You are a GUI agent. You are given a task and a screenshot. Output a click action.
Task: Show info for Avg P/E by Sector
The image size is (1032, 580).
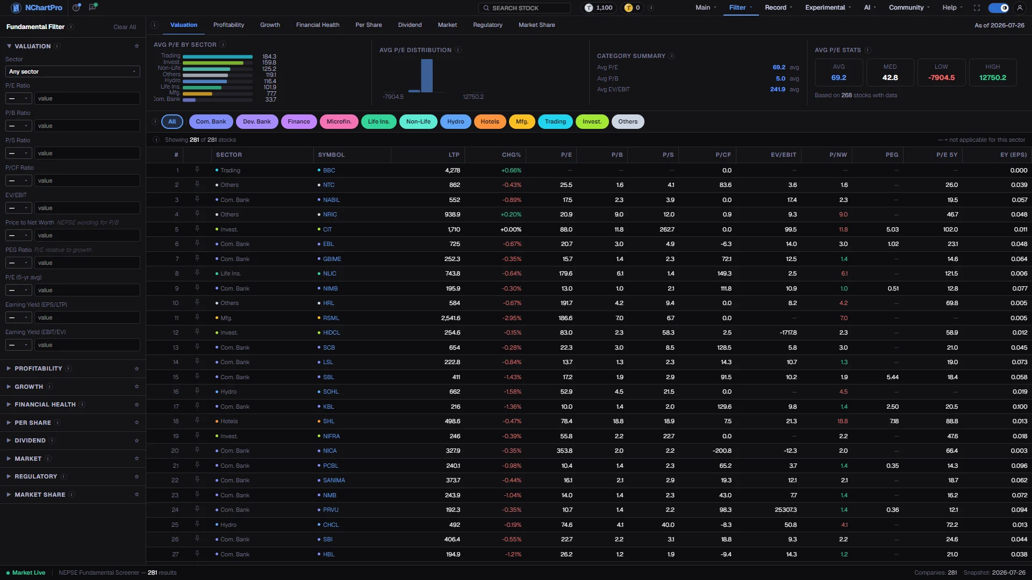pyautogui.click(x=223, y=45)
